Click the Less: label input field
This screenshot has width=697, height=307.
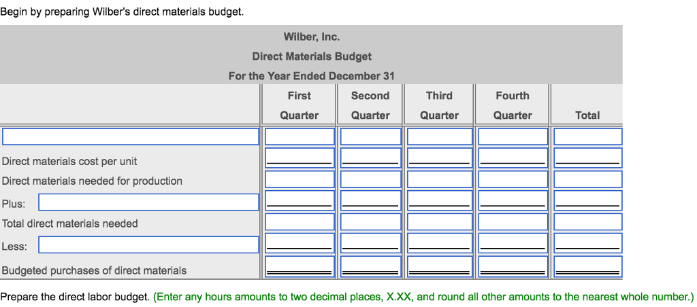[148, 245]
